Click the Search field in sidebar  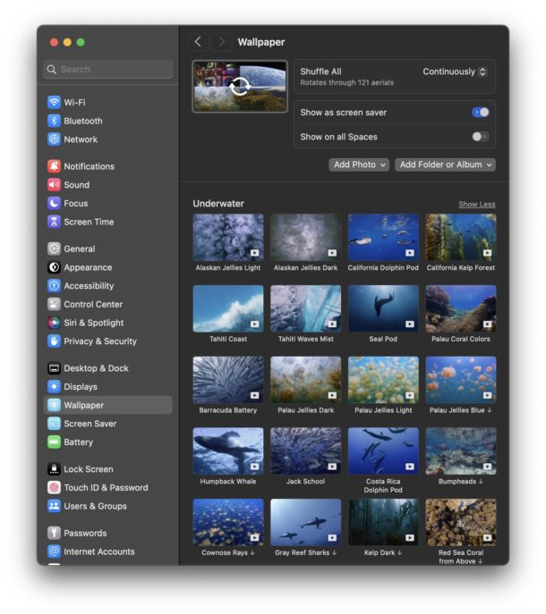coord(107,69)
